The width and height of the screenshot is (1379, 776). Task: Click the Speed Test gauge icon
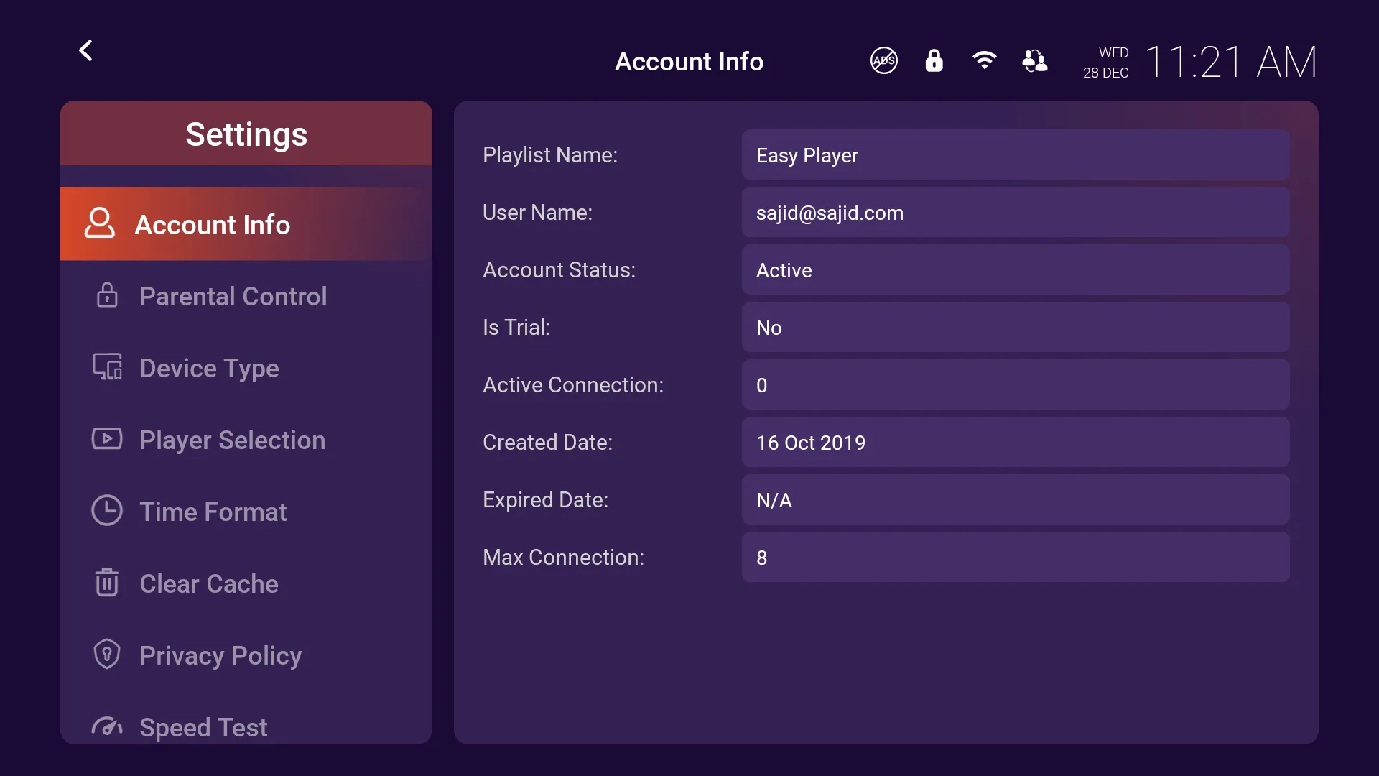107,726
